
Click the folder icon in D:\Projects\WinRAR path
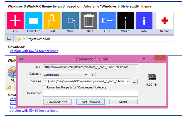pyautogui.click(x=19, y=39)
